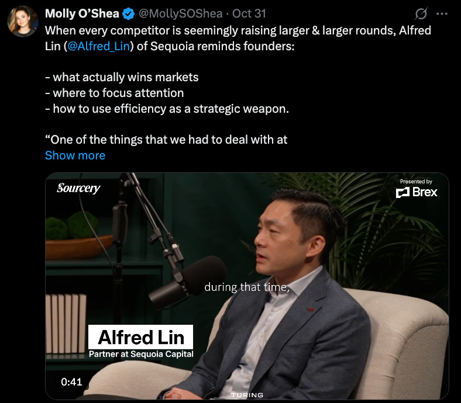This screenshot has height=403, width=461.
Task: Click the Alfred Lin name banner
Action: coord(141,337)
